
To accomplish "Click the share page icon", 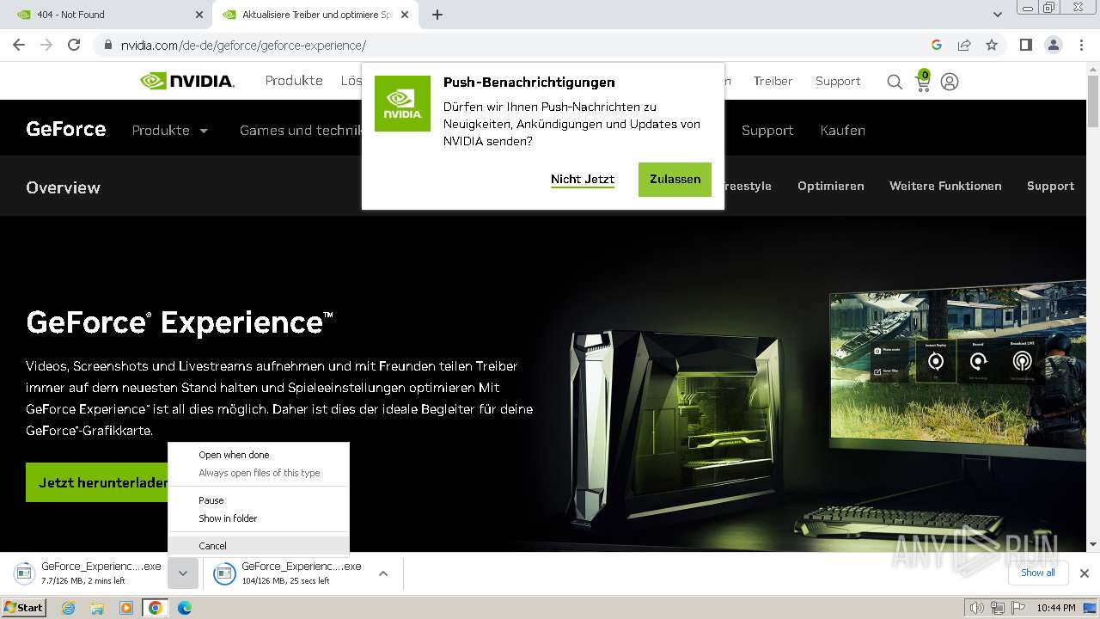I will click(964, 45).
